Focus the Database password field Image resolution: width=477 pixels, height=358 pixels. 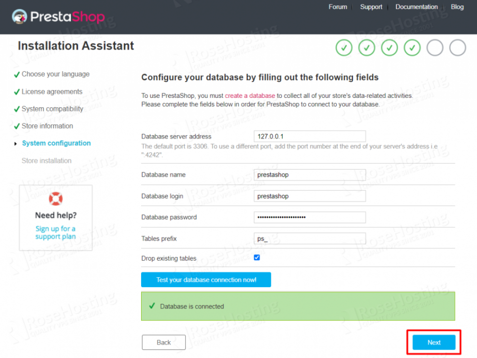coord(310,217)
